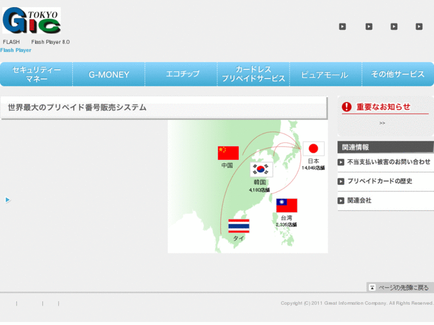The height and width of the screenshot is (325, 434).
Task: Click the >> more notices link
Action: [x=382, y=123]
